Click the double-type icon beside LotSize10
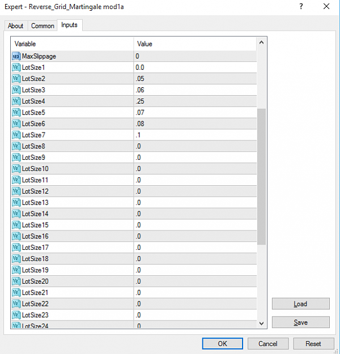The image size is (340, 354). point(16,169)
